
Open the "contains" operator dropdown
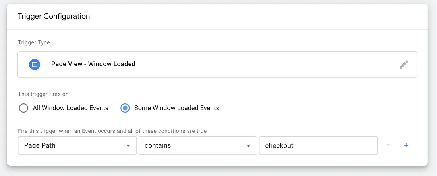(x=197, y=145)
